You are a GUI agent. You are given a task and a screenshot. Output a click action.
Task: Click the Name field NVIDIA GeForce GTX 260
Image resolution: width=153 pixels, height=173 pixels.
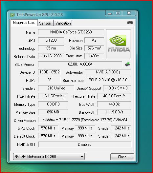(x=71, y=32)
